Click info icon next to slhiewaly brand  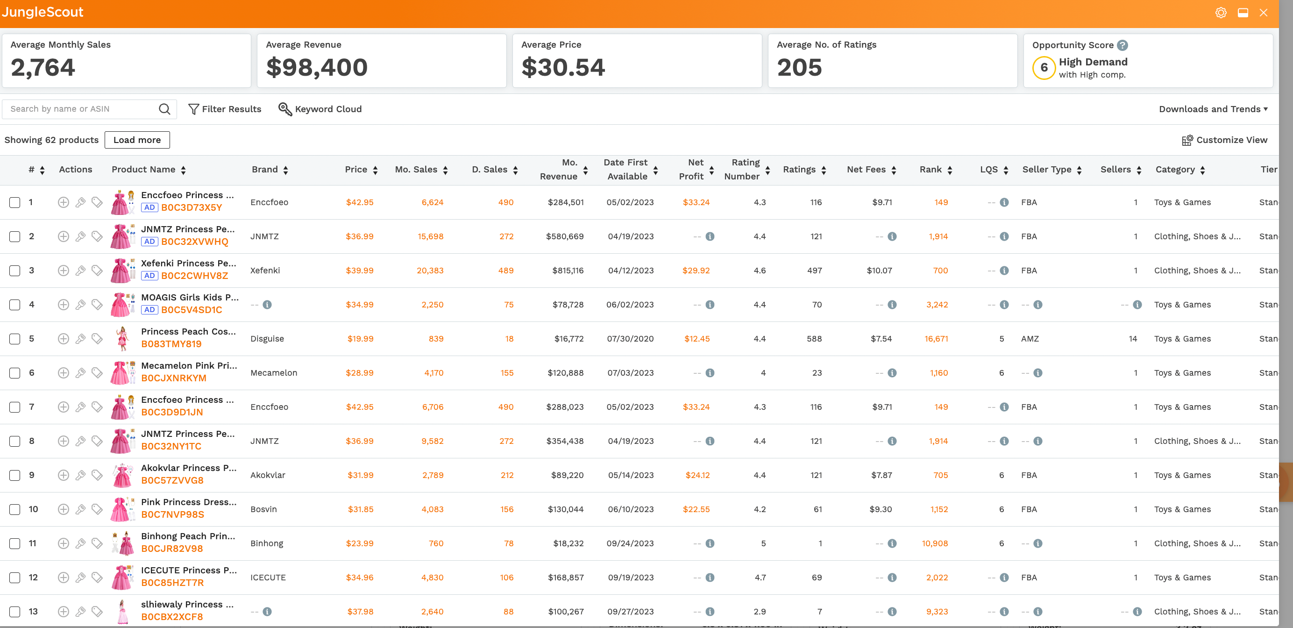point(267,612)
